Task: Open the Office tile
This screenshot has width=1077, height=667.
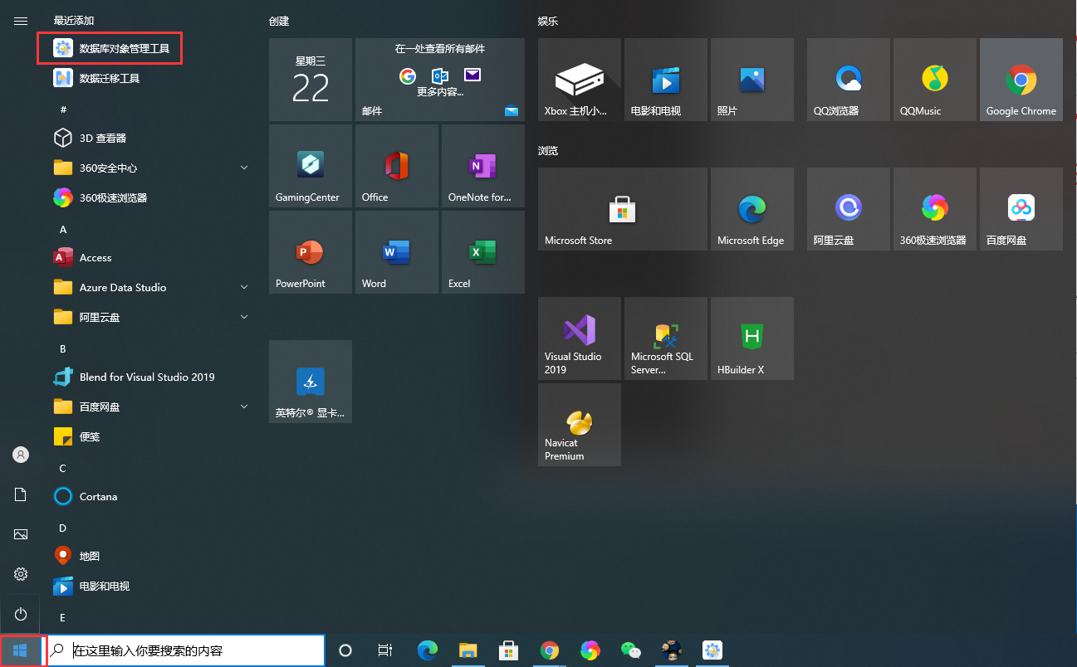Action: (x=397, y=166)
